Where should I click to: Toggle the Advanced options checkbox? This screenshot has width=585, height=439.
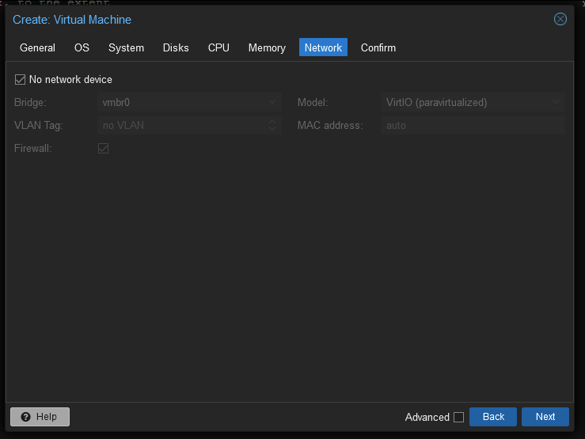coord(458,417)
